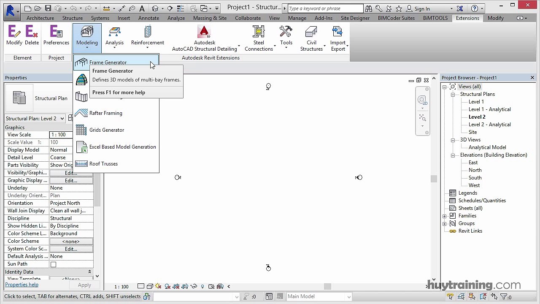Click the Default 3D View house icon
This screenshot has height=304, width=540.
(155, 8)
